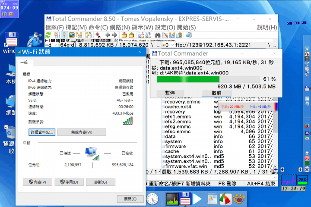Image resolution: width=311 pixels, height=207 pixels.
Task: Click the orange eye icon in bottom dock
Action: [239, 199]
